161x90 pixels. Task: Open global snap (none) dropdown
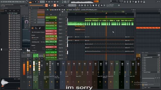63,5
